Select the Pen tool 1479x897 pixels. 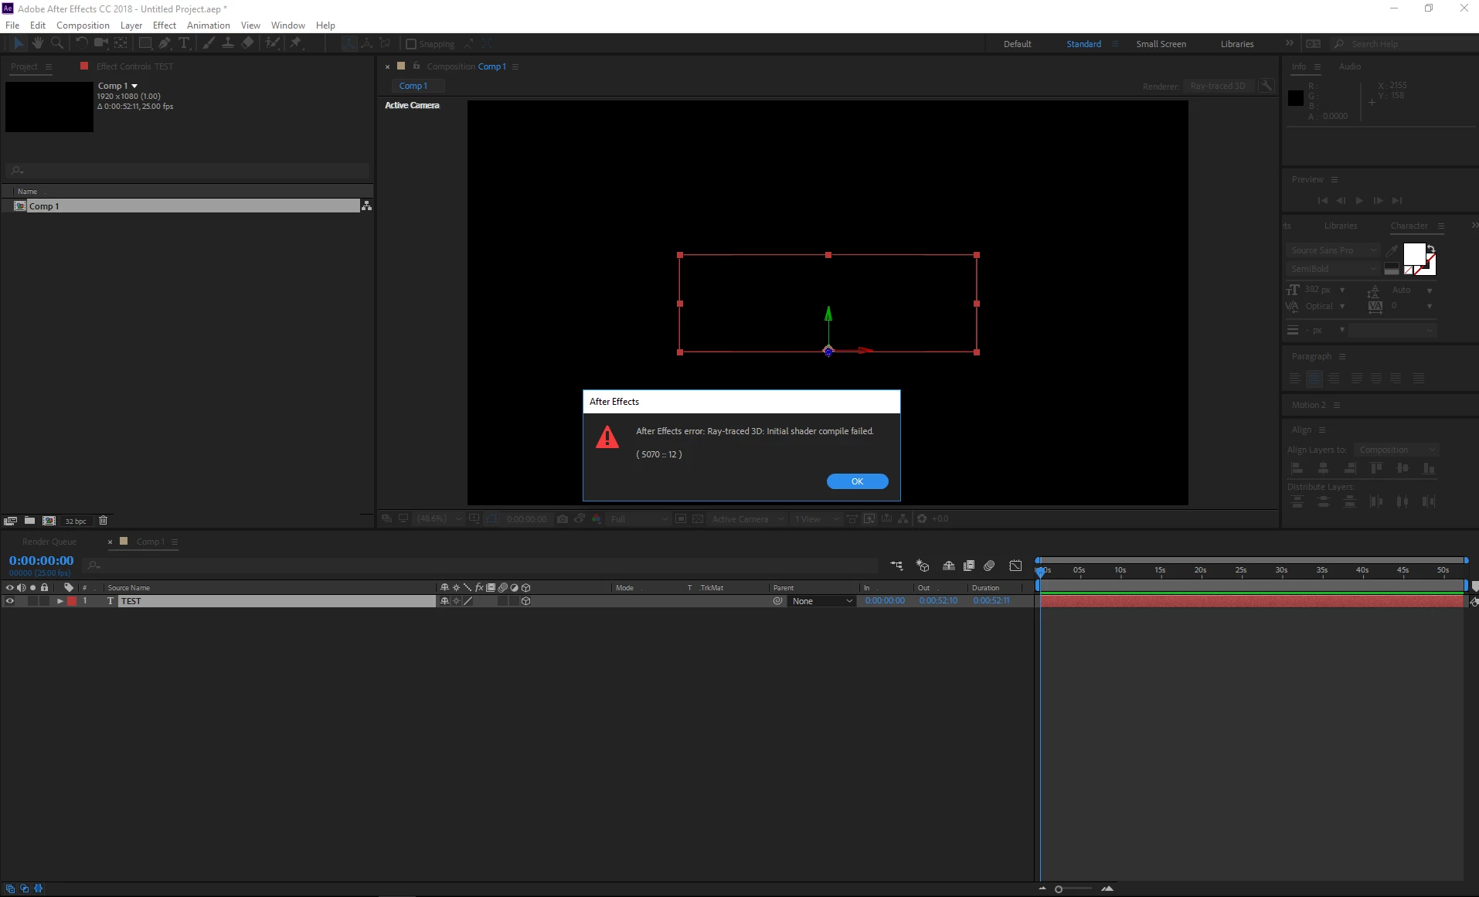165,43
